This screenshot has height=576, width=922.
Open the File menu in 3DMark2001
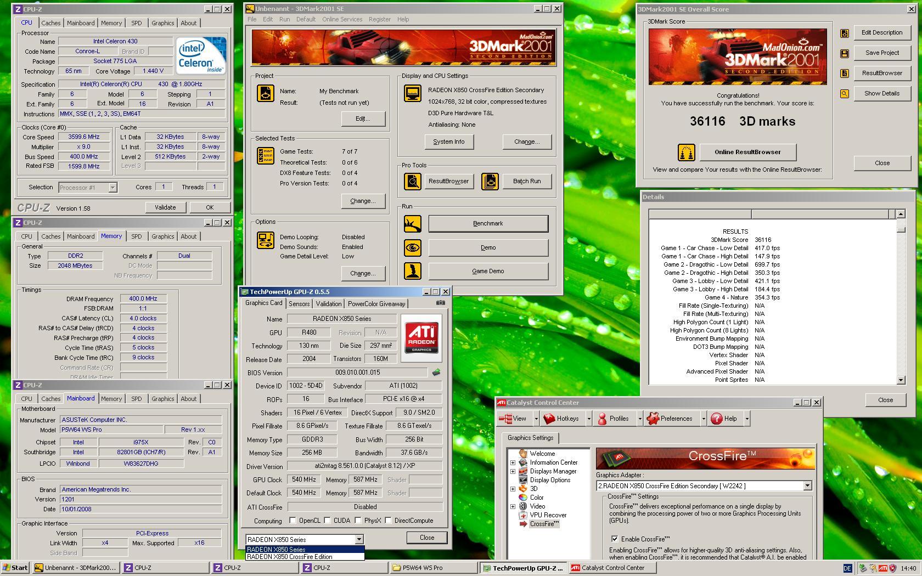[x=252, y=19]
